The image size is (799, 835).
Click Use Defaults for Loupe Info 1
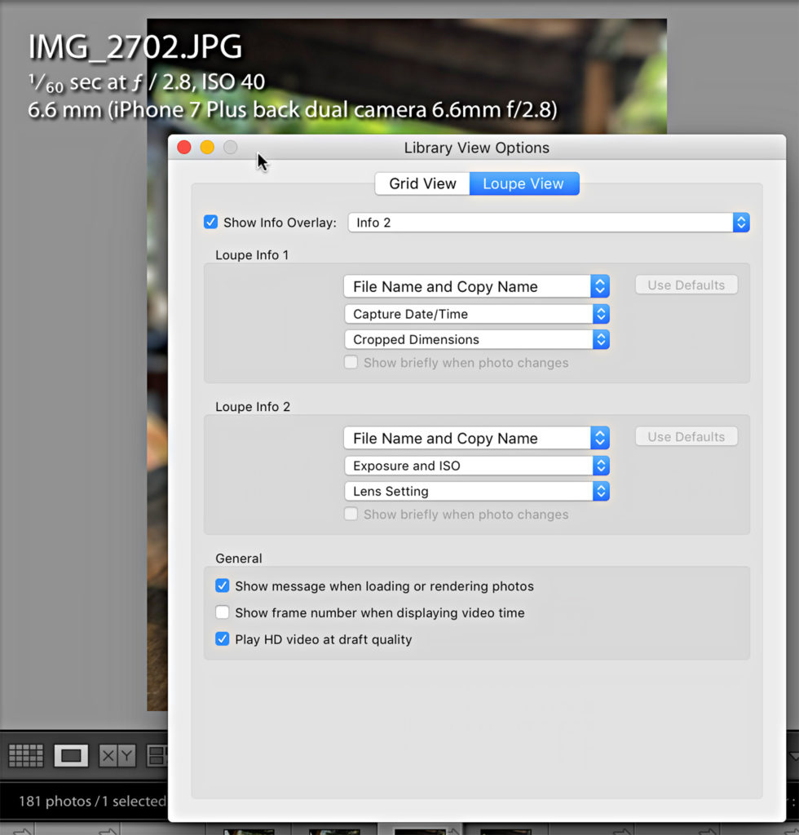[686, 285]
